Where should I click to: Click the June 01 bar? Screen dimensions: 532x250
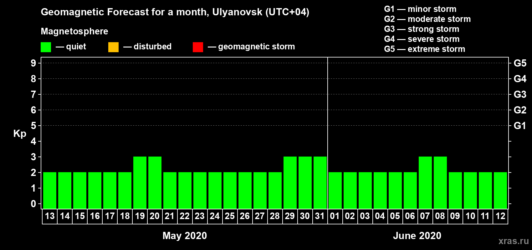[x=335, y=190]
